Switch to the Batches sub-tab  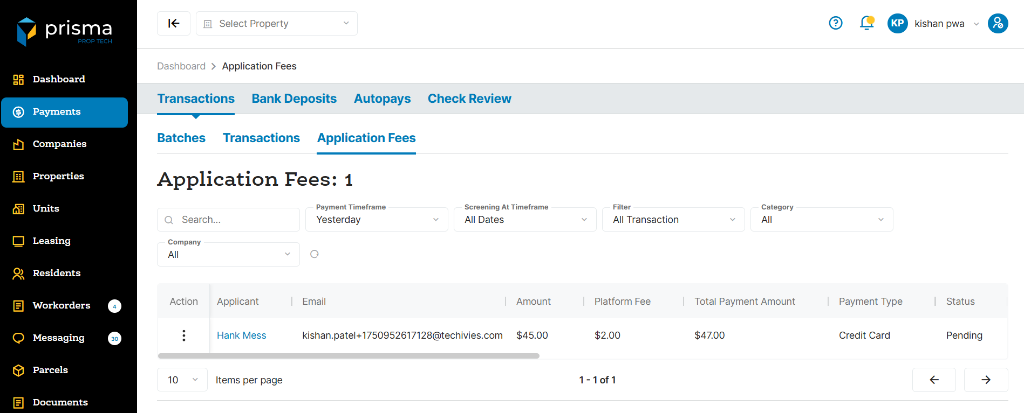181,138
